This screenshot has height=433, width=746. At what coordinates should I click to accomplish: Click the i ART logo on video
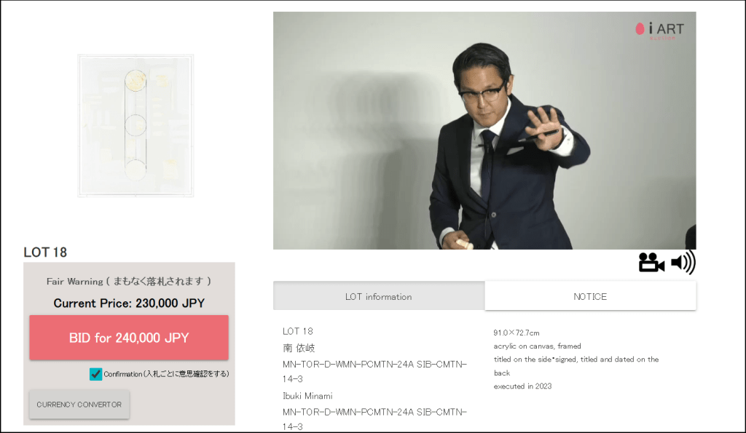coord(660,31)
